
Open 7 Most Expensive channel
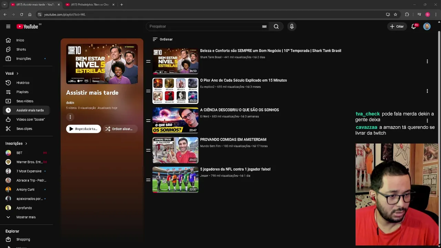(x=27, y=171)
